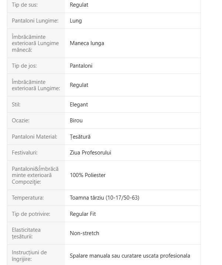The height and width of the screenshot is (265, 222).
Task: Click the "Pantaloni Material:" label
Action: (34, 137)
